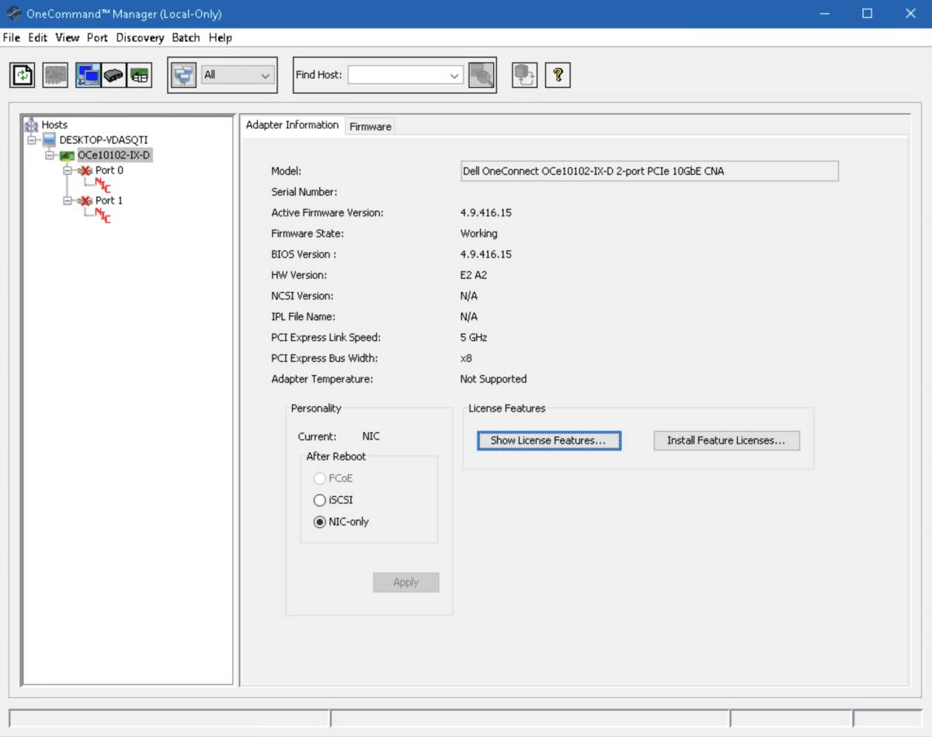Click the red NIC icon under Port 0

tap(103, 186)
